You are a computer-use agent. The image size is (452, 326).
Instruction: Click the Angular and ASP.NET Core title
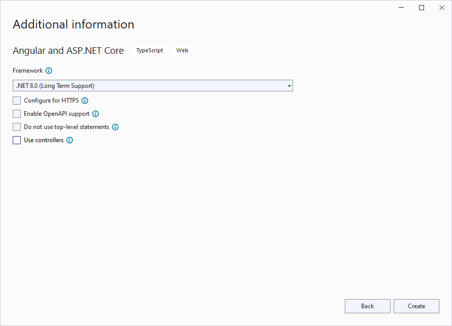coord(69,51)
